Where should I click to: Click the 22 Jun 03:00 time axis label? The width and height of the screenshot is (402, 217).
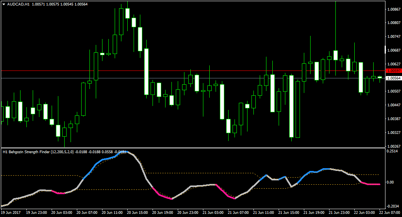click(x=364, y=213)
